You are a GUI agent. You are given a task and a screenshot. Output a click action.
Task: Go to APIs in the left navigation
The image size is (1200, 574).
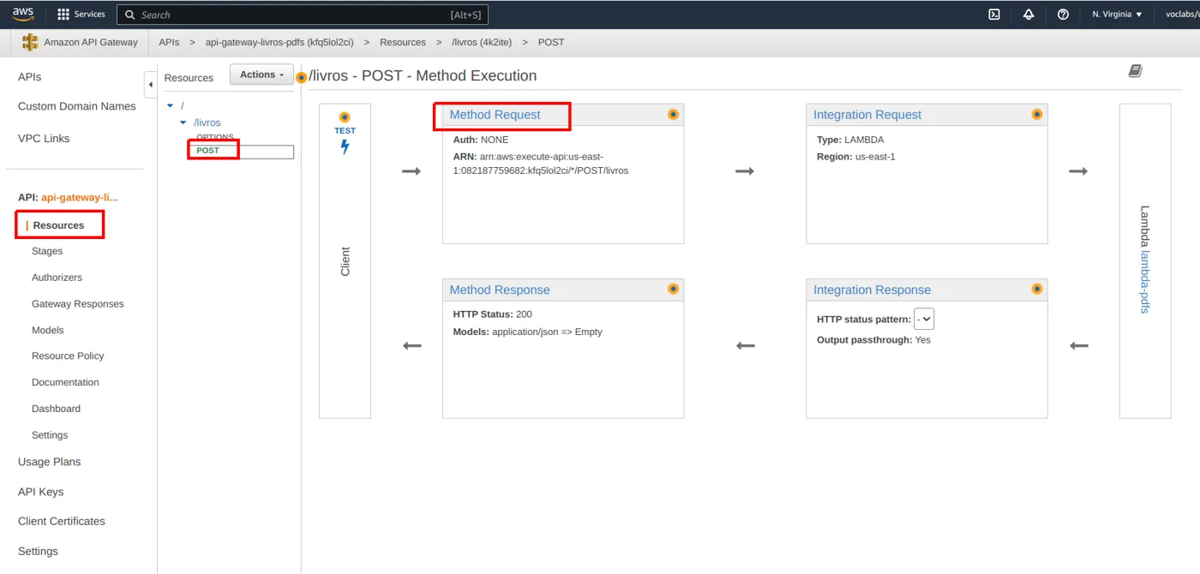click(30, 77)
